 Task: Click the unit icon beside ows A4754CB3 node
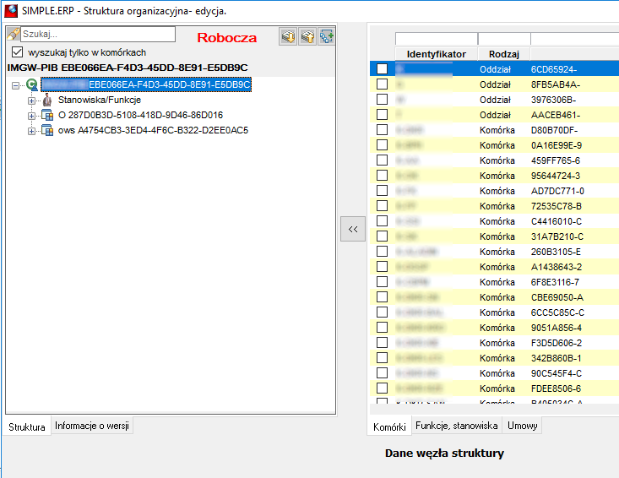point(47,130)
